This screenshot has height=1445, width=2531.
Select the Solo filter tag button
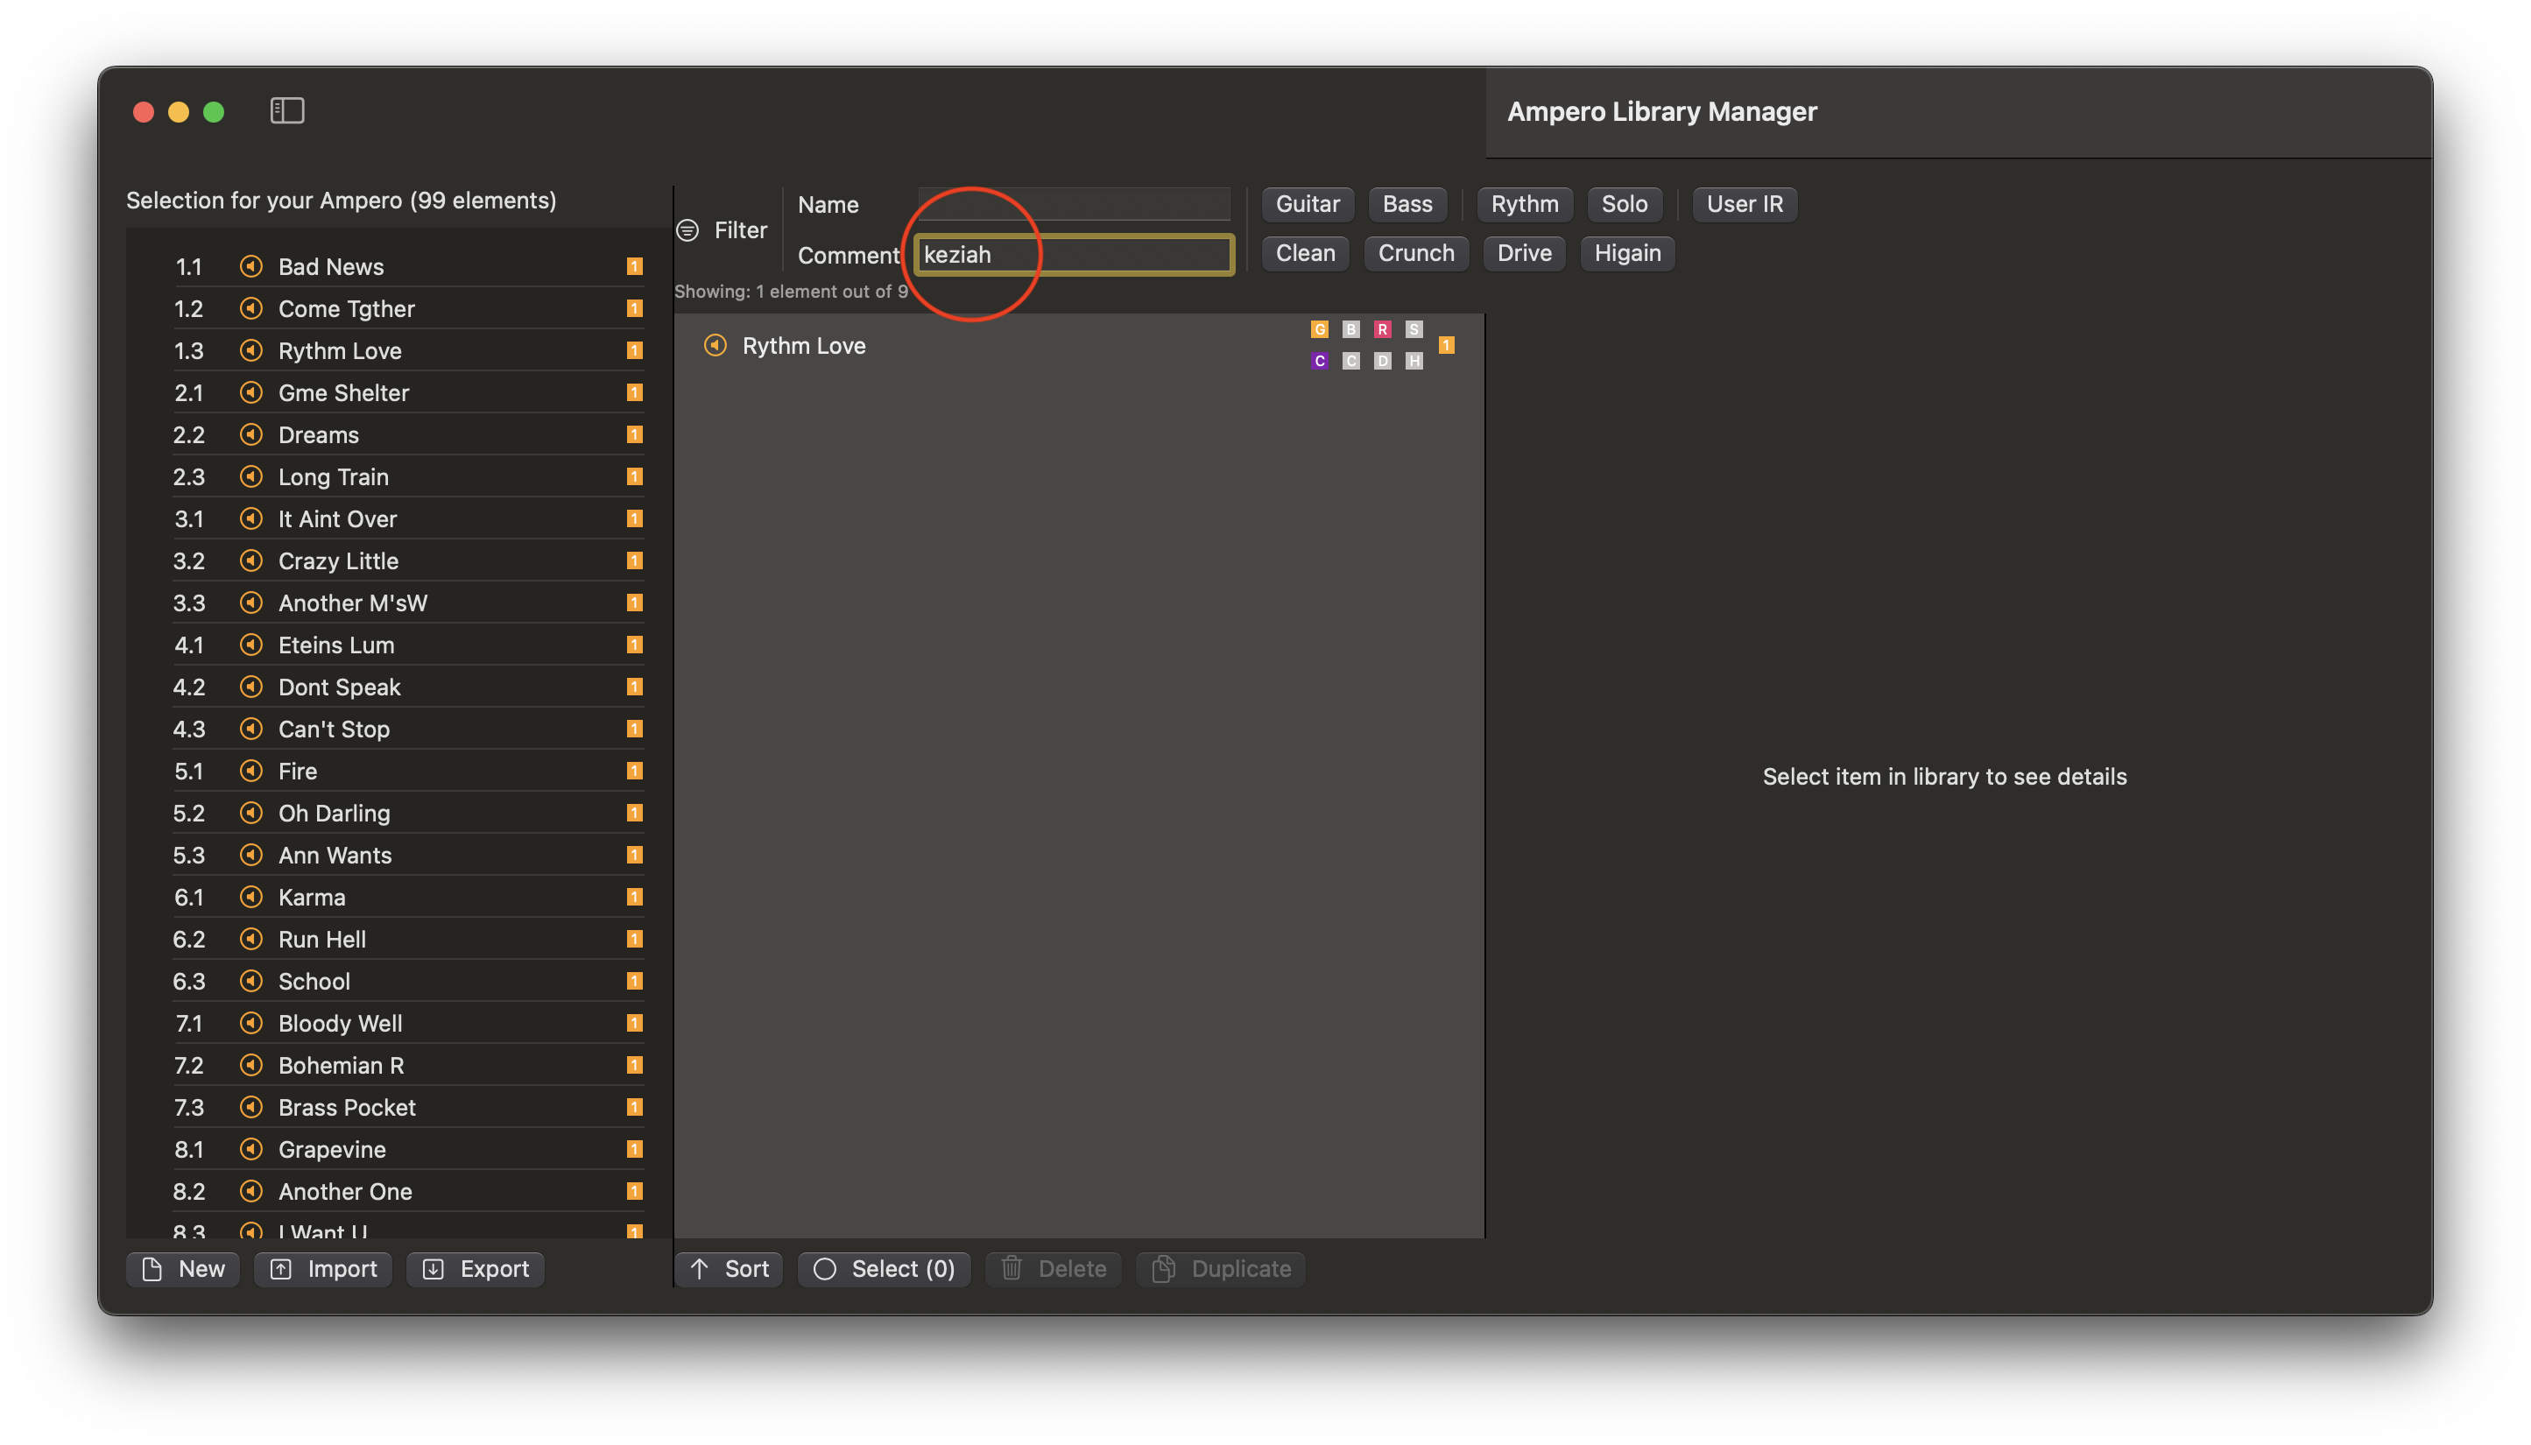[1624, 203]
